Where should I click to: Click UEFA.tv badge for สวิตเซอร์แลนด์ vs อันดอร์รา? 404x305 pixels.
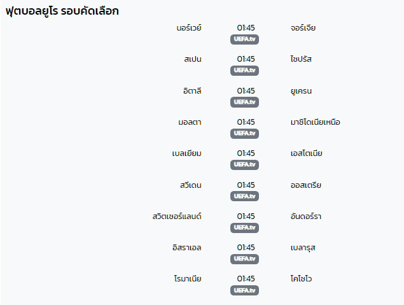(x=244, y=228)
